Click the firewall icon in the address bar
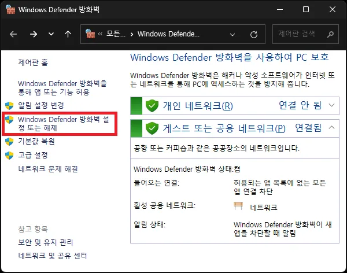This screenshot has width=347, height=273. click(90, 34)
